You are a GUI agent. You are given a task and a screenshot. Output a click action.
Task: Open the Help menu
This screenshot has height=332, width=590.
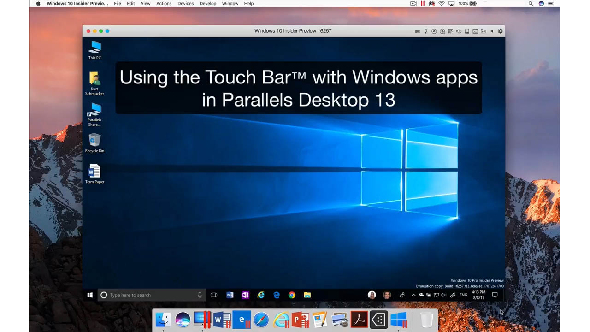pyautogui.click(x=249, y=4)
